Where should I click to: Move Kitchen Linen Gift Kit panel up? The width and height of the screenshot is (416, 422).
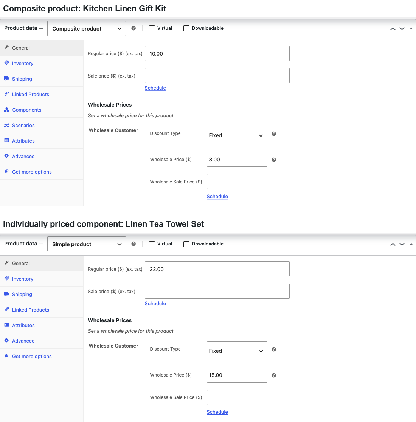point(393,28)
